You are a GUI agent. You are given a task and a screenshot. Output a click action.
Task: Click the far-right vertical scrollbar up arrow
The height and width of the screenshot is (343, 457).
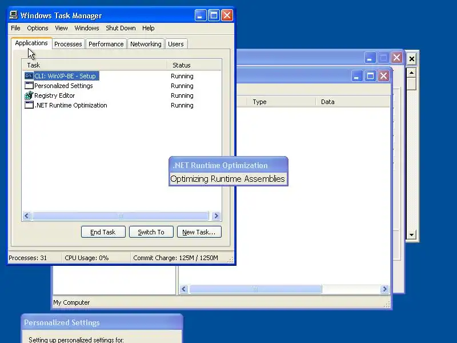411,73
